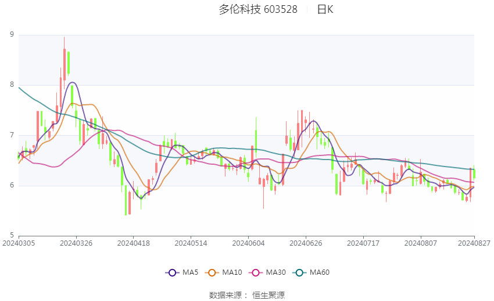Click the x-axis date label 20240827

(474, 243)
